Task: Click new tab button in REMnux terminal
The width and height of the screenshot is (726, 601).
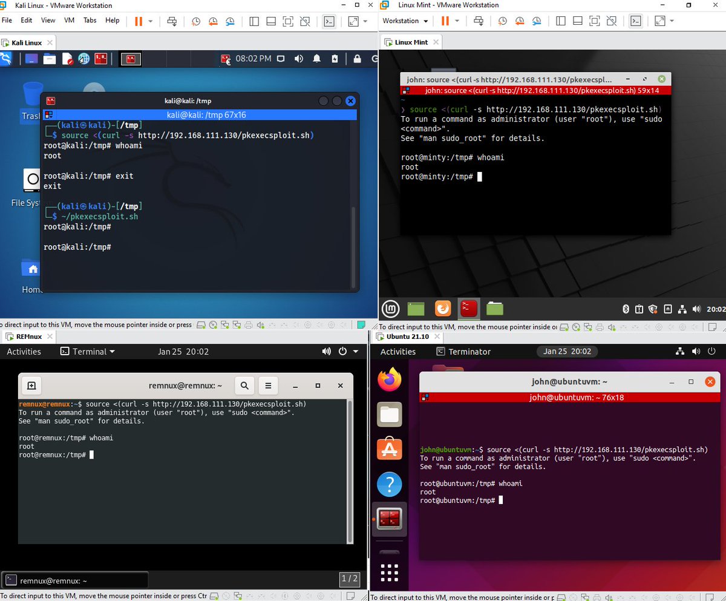Action: click(31, 385)
